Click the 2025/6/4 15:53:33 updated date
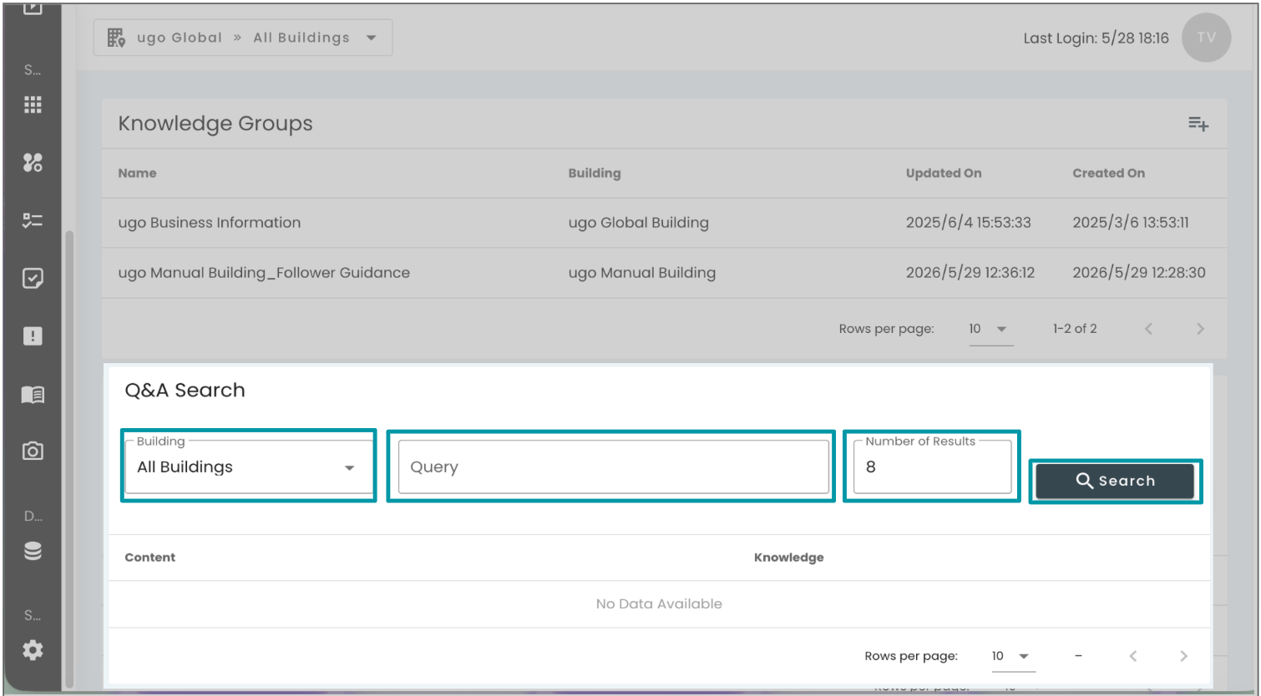 [x=969, y=223]
